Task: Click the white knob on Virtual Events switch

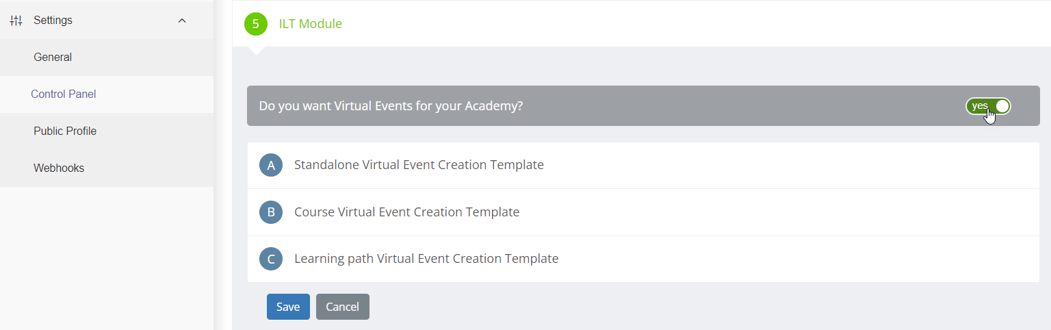Action: coord(1002,106)
